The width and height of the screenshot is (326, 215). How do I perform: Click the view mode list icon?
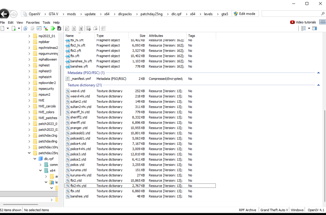pos(304,28)
